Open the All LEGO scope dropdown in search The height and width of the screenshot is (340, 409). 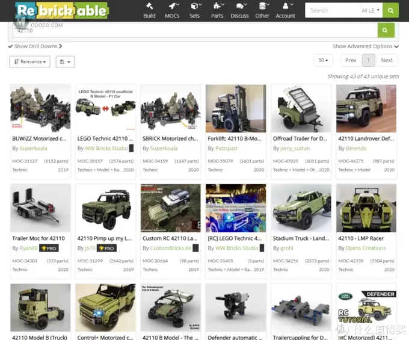point(371,10)
